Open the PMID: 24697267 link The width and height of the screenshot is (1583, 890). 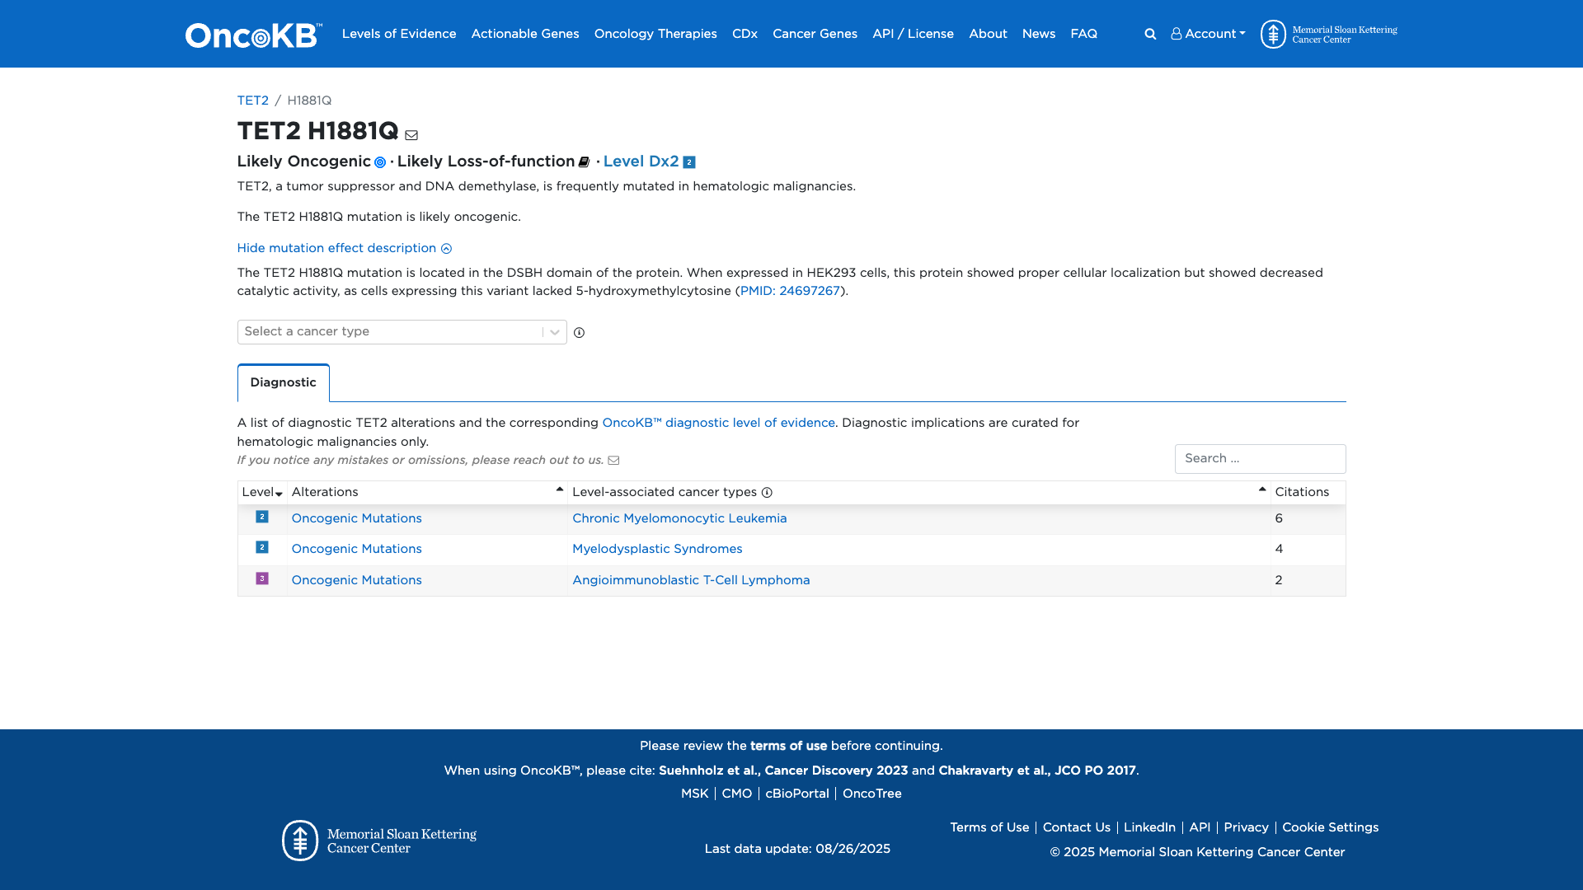[789, 291]
